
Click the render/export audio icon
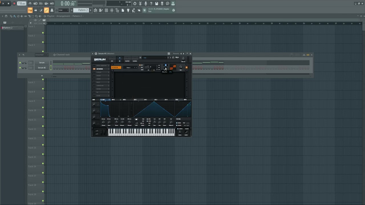pos(162,3)
